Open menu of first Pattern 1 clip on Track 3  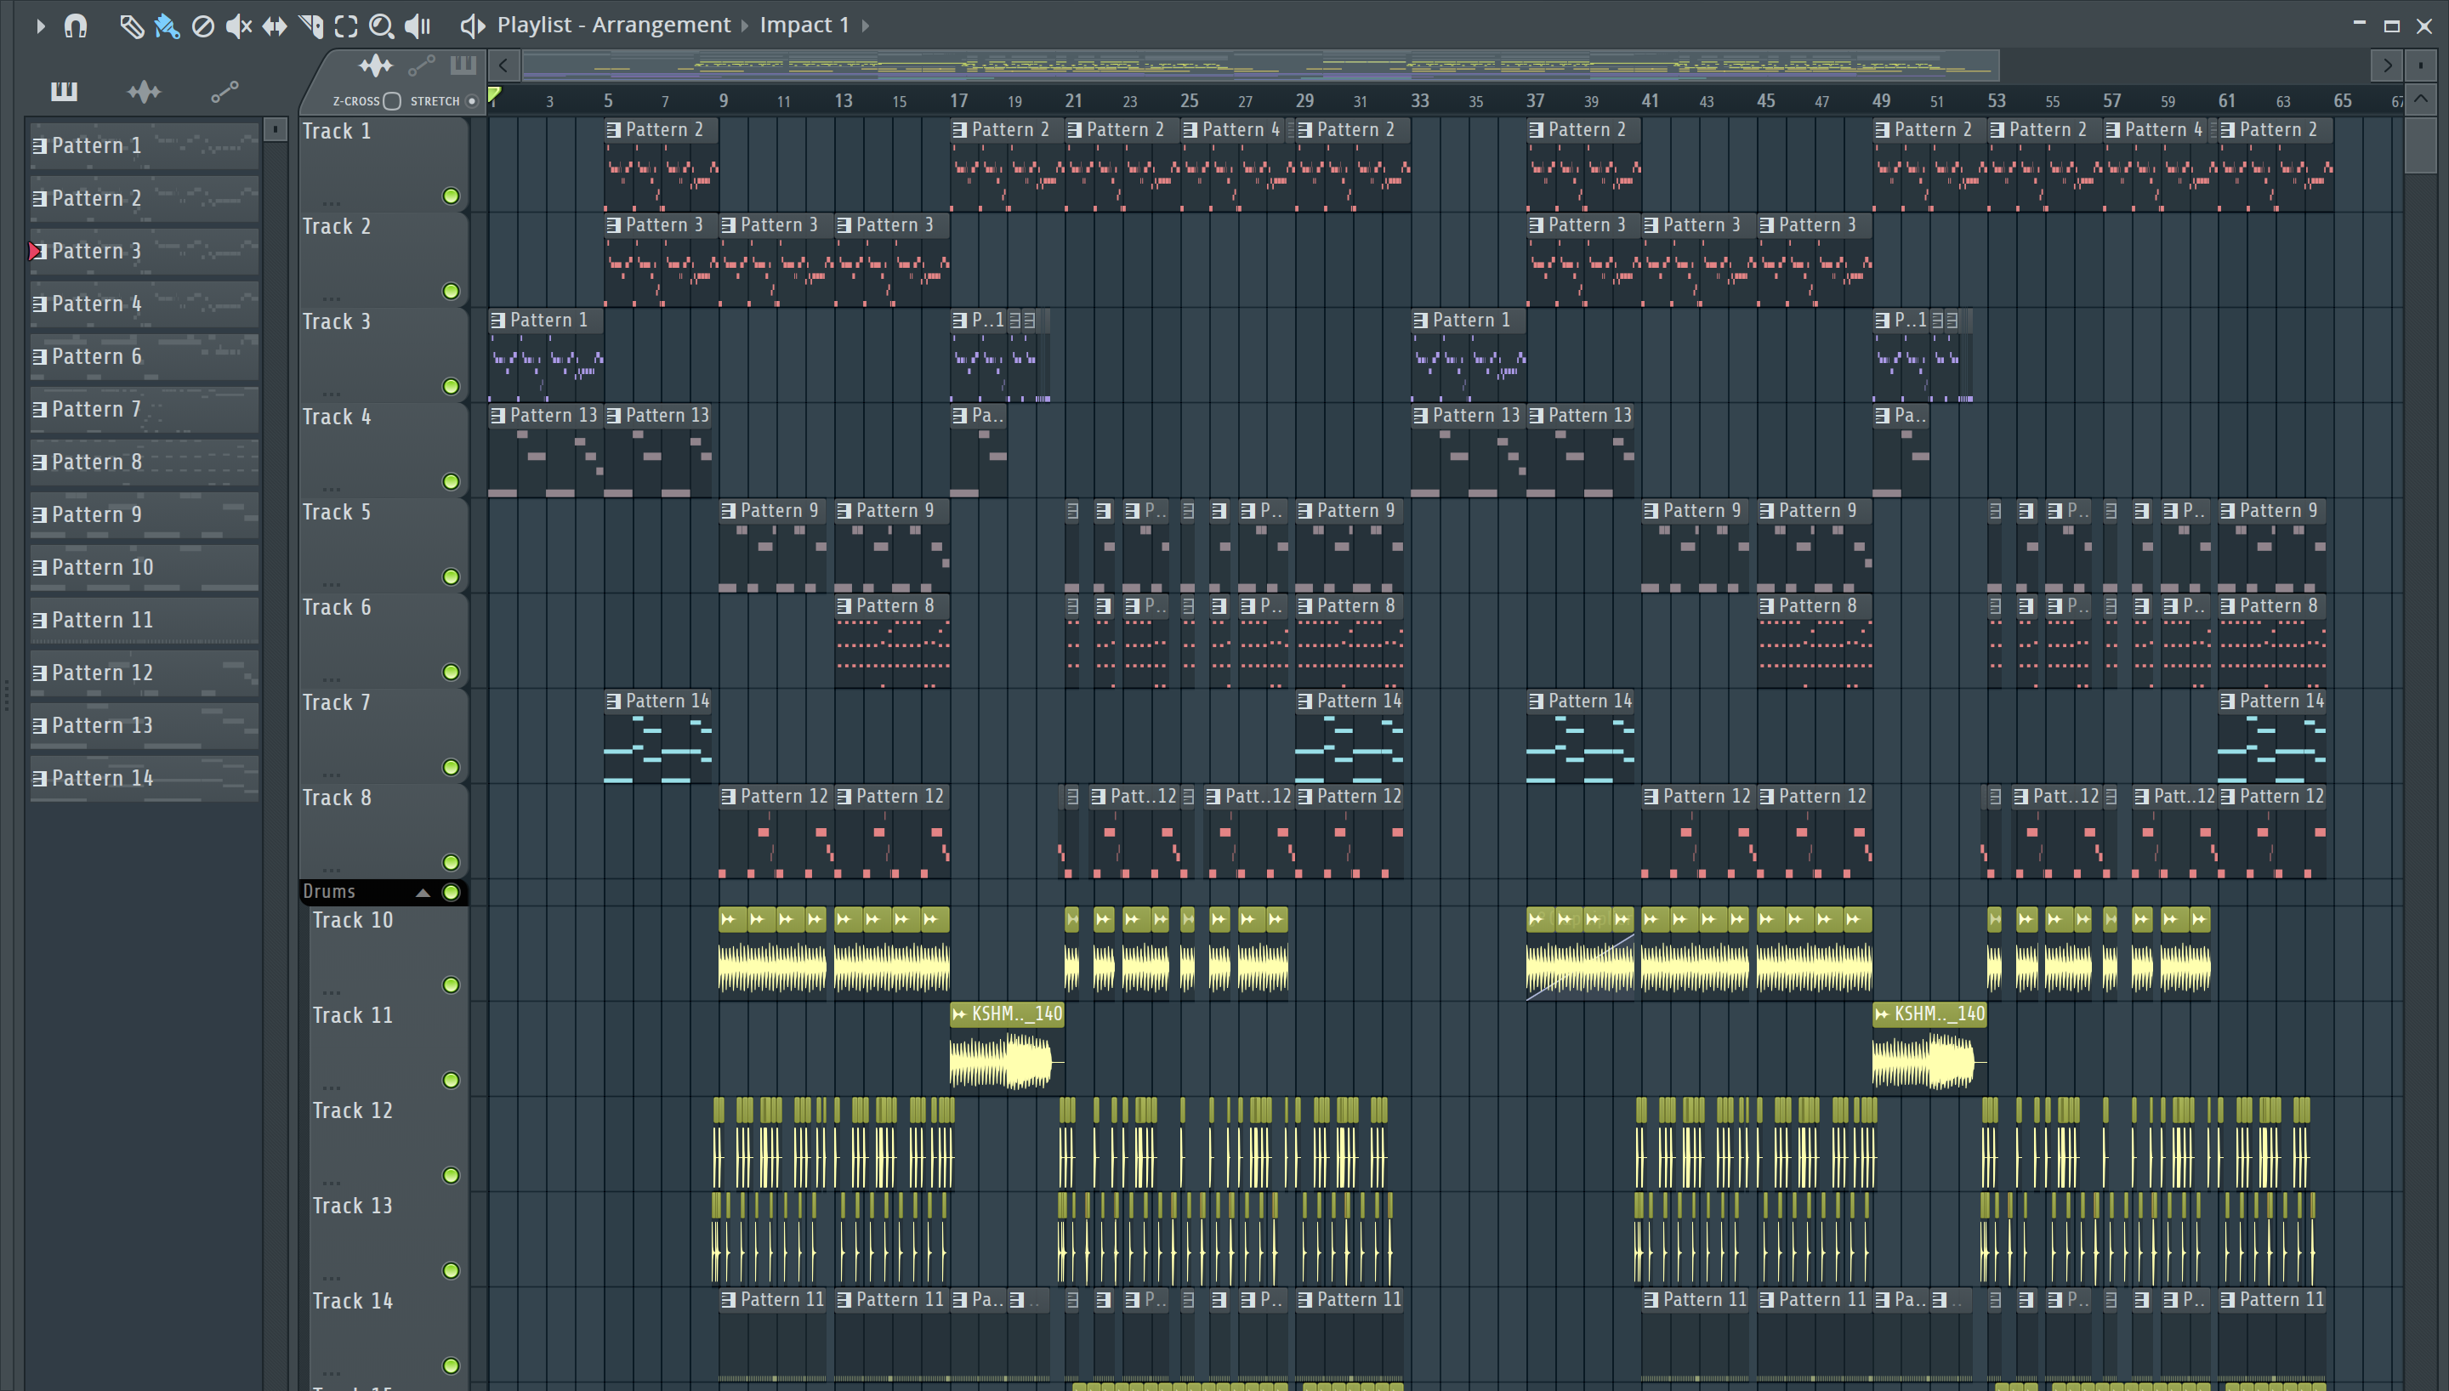coord(497,321)
